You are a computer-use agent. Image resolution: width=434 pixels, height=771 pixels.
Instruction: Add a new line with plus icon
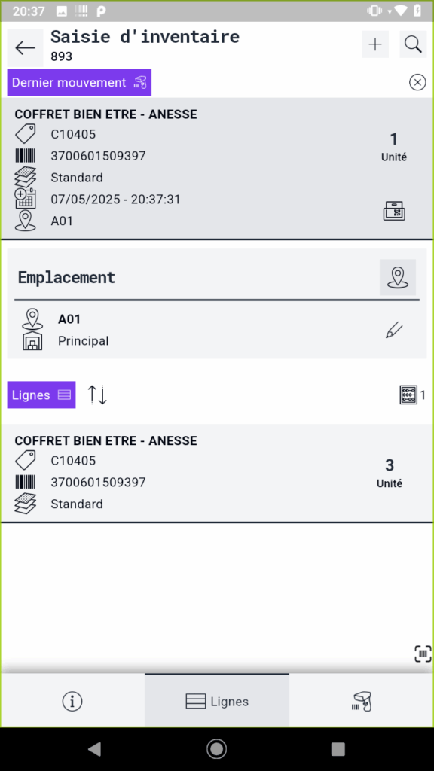click(x=375, y=44)
